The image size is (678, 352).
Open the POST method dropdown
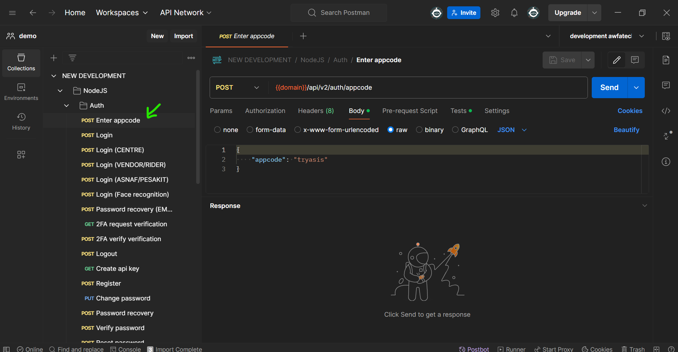coord(238,88)
